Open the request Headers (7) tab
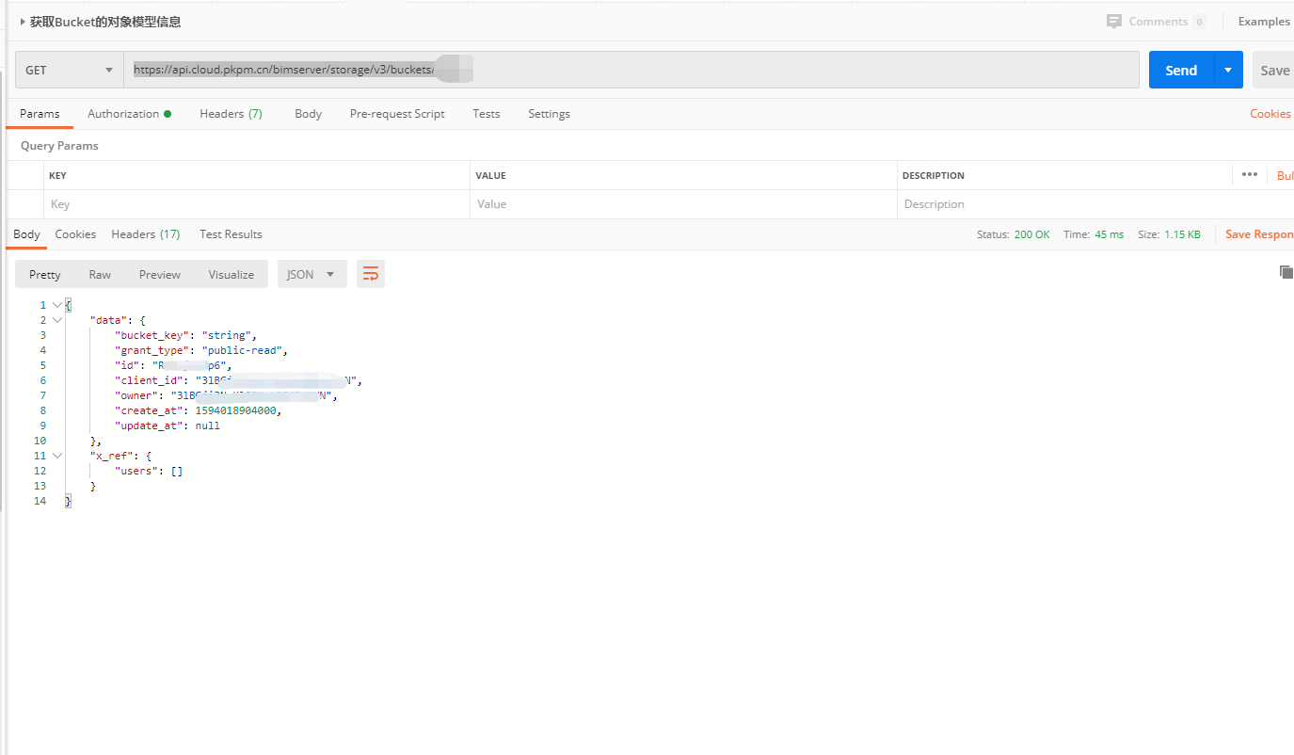This screenshot has height=755, width=1294. [x=231, y=114]
